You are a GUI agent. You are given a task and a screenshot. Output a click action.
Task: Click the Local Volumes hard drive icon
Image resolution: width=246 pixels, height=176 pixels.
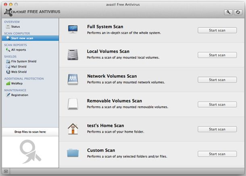coord(73,54)
